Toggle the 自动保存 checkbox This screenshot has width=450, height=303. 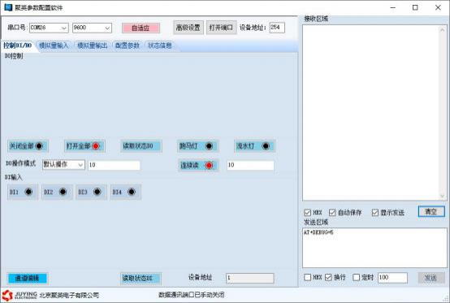[x=332, y=213]
